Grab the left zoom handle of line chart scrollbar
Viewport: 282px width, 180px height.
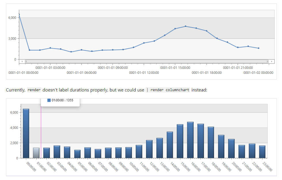pyautogui.click(x=26, y=61)
